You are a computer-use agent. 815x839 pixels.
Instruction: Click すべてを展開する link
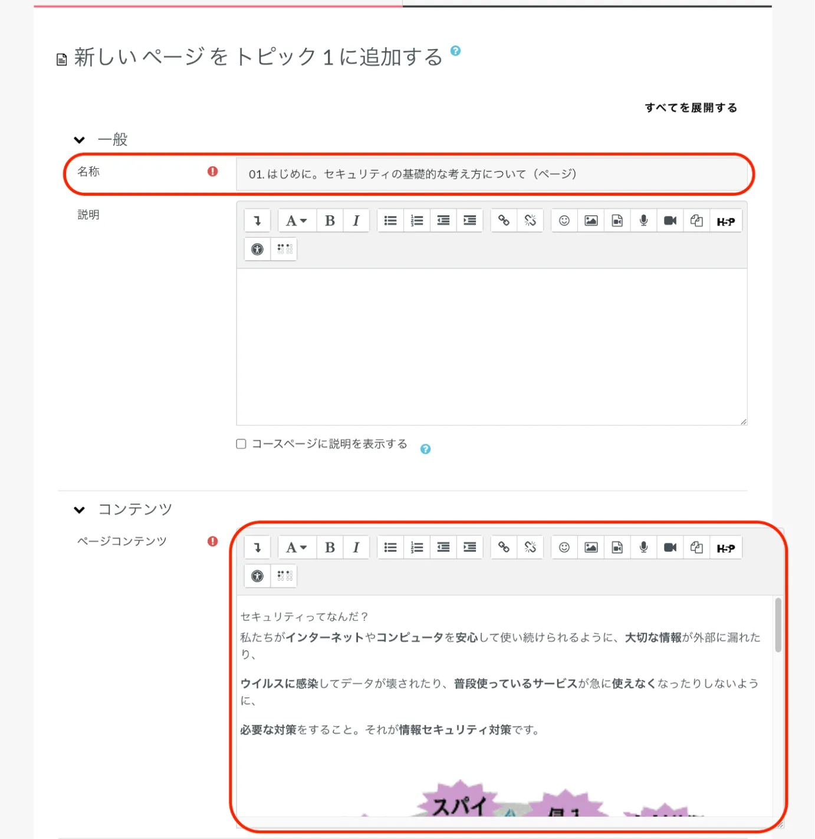point(691,107)
